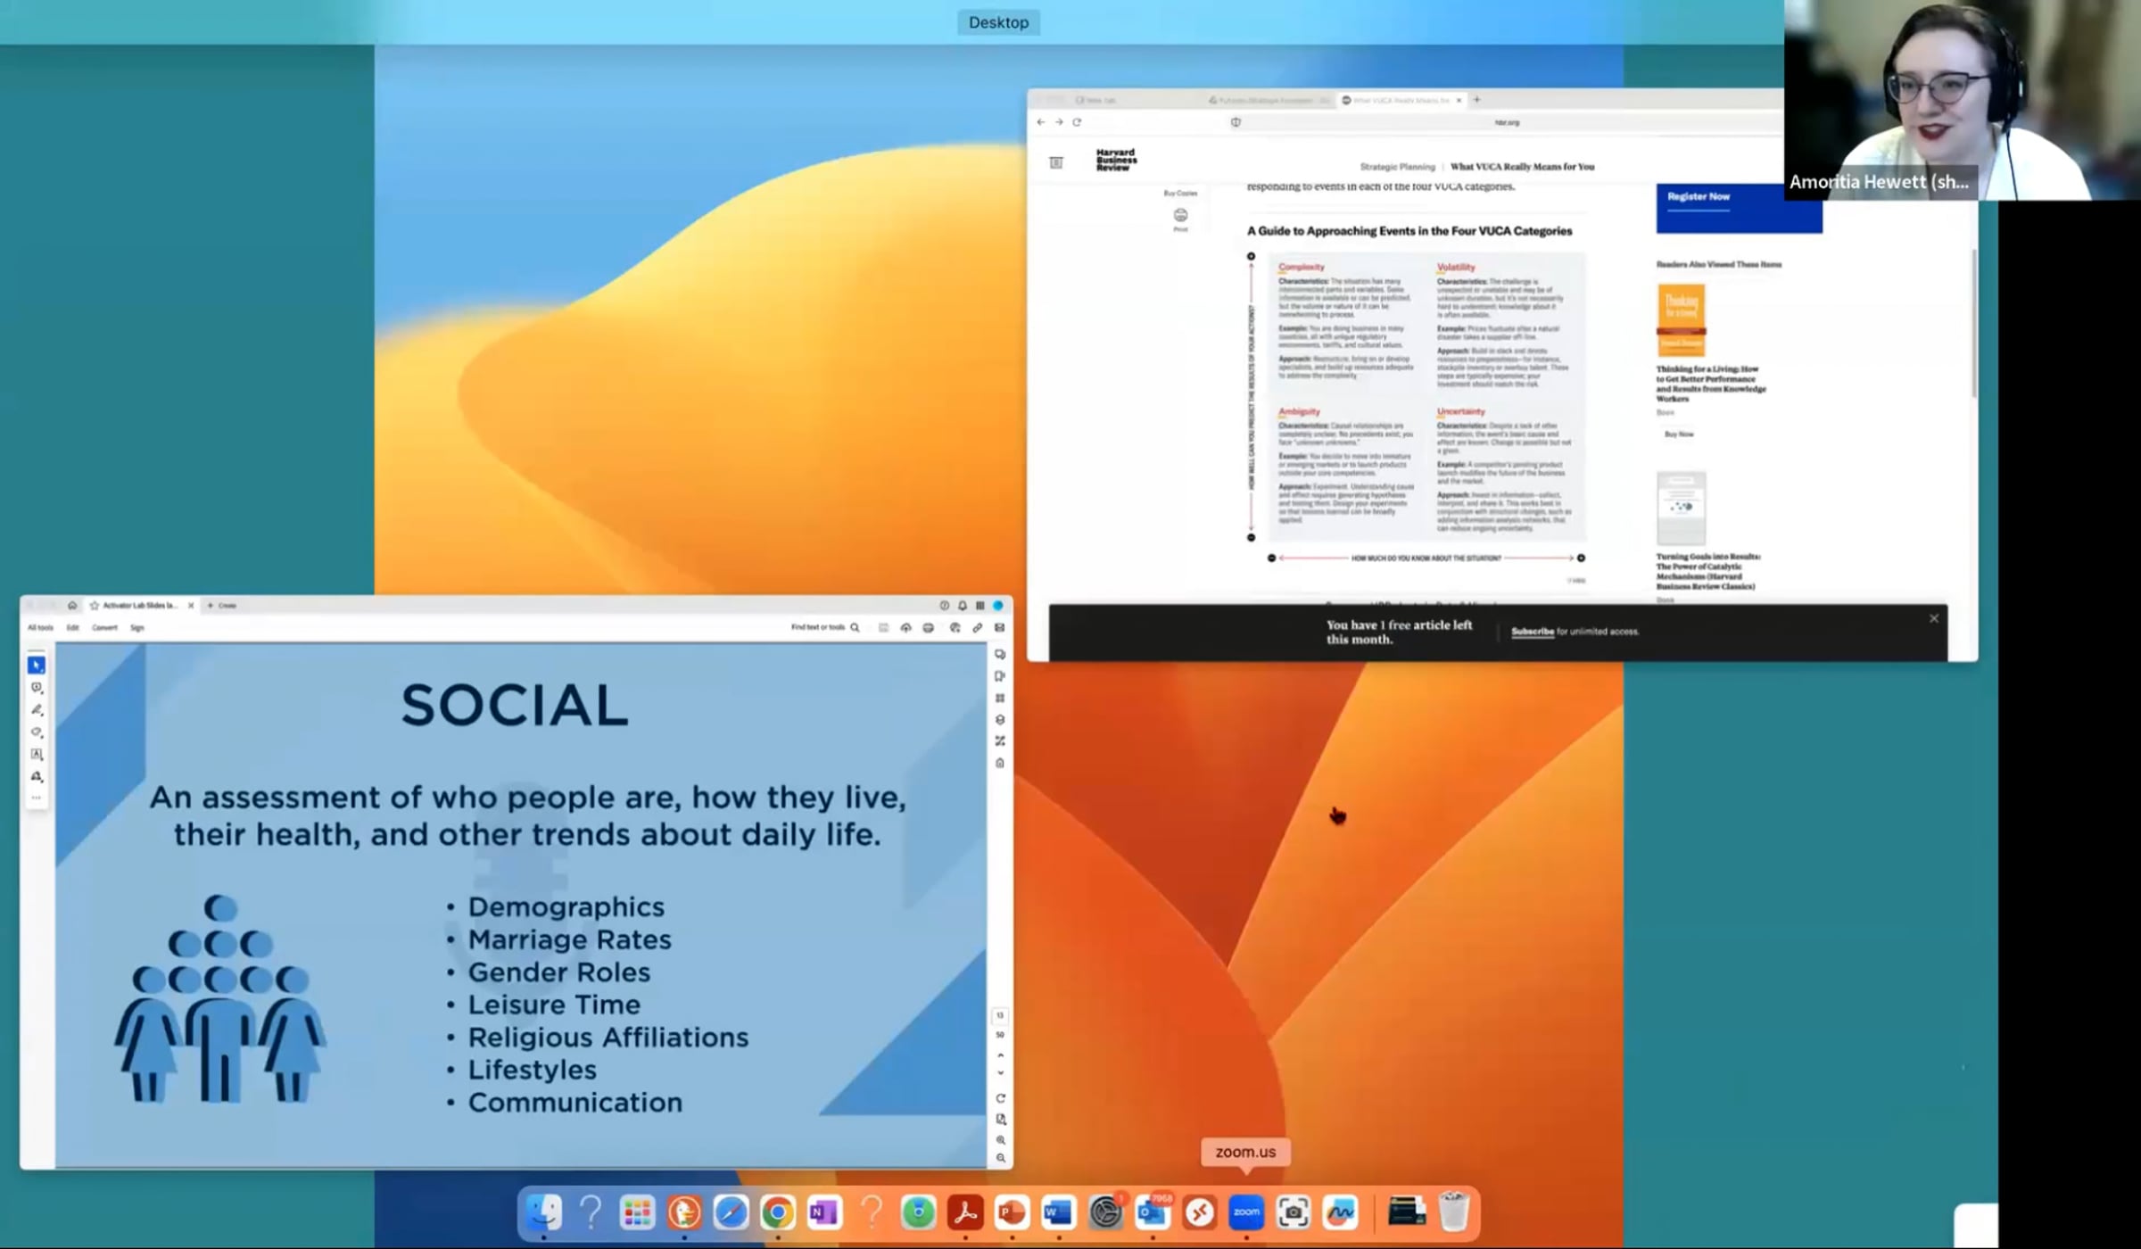
Task: Open the Strategic Planning topic link
Action: point(1397,167)
